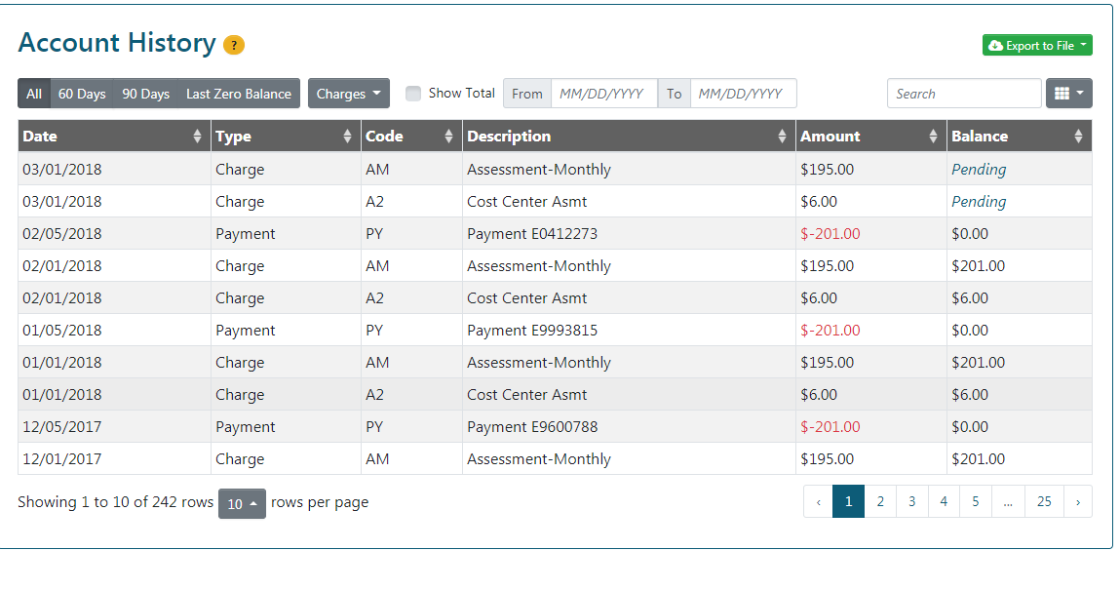Go to page 2 of results
The height and width of the screenshot is (590, 1120).
(x=880, y=501)
